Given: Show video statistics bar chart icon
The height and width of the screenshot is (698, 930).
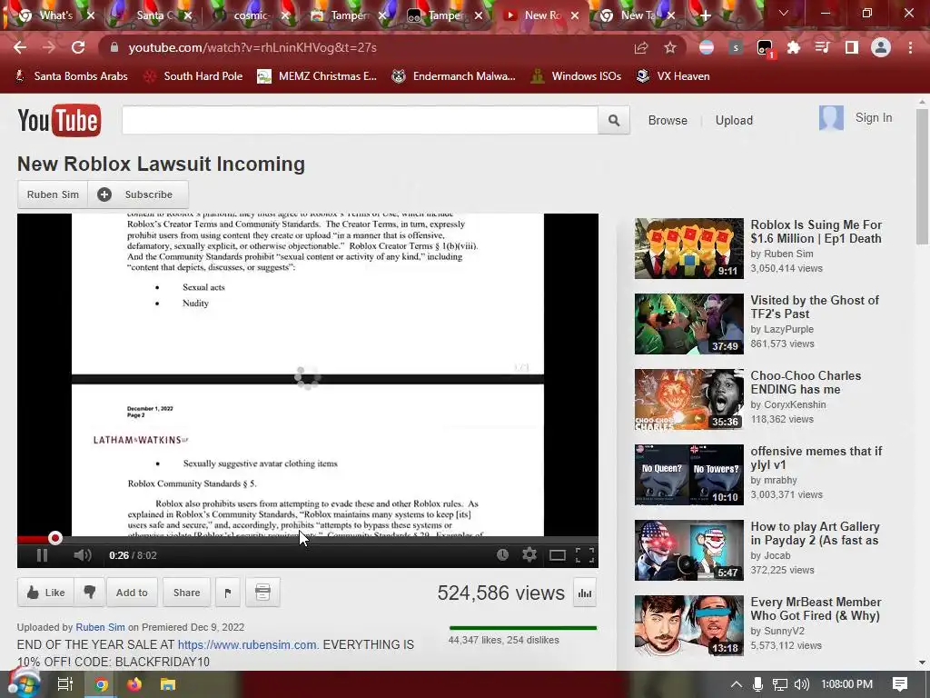Looking at the screenshot, I should click(585, 593).
